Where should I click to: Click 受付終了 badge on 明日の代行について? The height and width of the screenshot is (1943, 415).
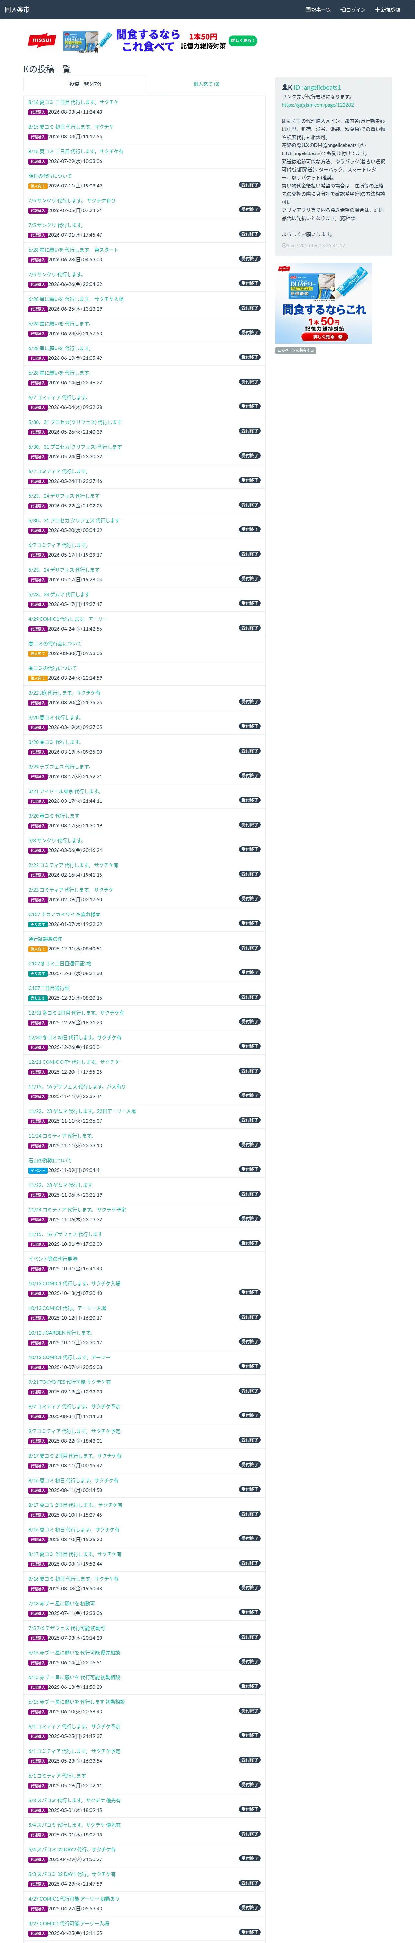pyautogui.click(x=250, y=185)
